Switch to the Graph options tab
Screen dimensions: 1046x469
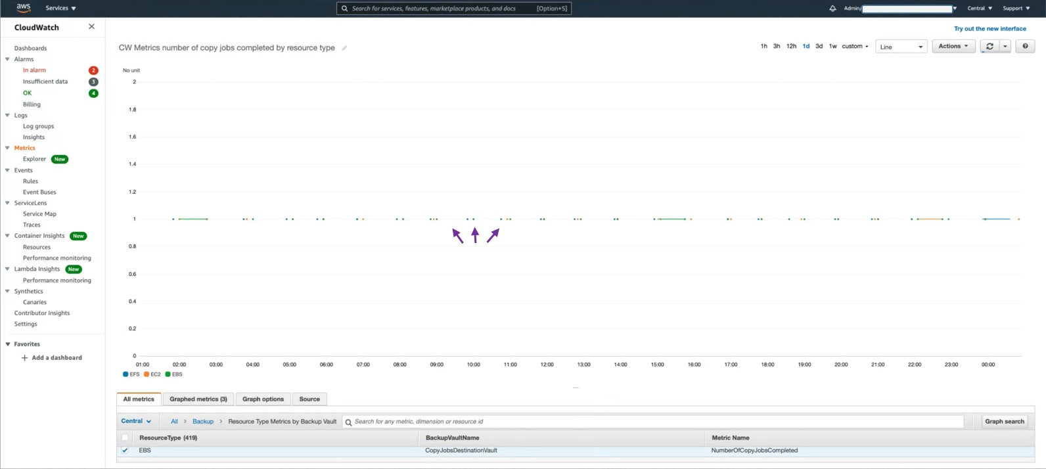263,399
